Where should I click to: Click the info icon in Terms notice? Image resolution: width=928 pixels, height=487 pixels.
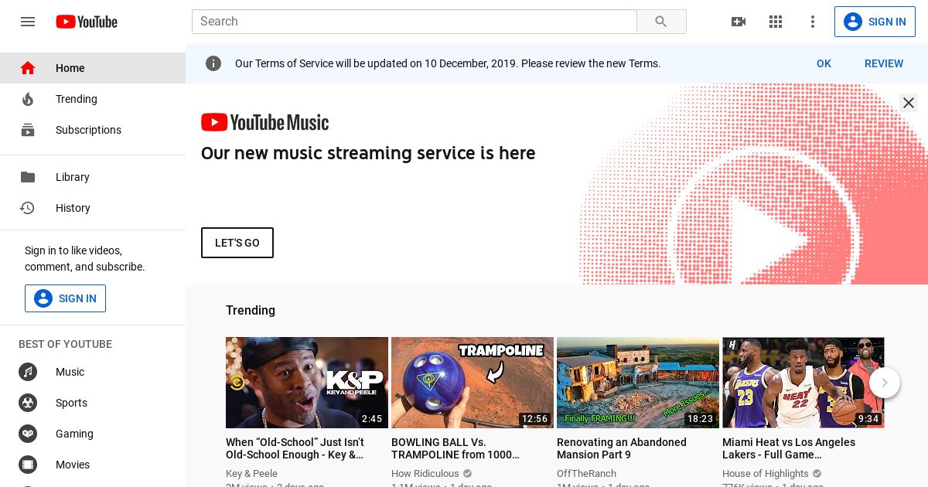click(x=213, y=63)
